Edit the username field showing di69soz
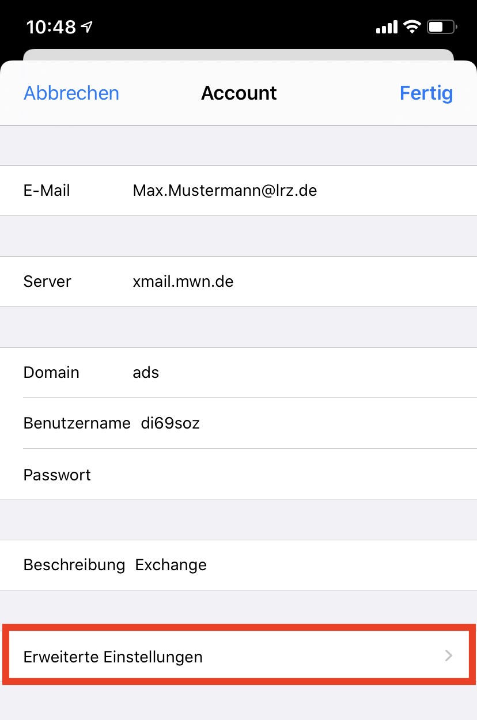This screenshot has height=720, width=477. tap(171, 423)
